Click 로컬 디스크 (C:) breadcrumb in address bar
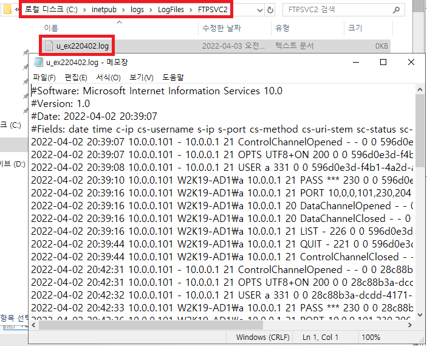The image size is (427, 346). [51, 10]
